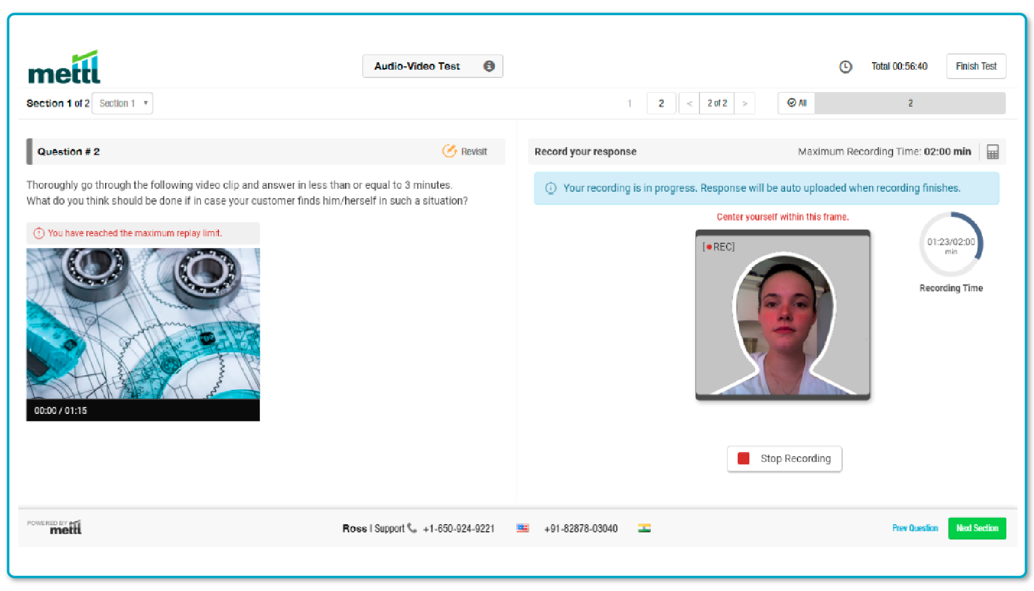Click the circular recording time progress indicator
The height and width of the screenshot is (591, 1034).
[951, 244]
